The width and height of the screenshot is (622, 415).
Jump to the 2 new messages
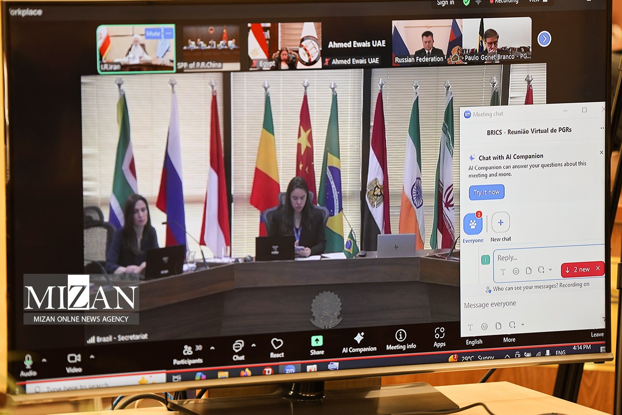click(x=578, y=269)
